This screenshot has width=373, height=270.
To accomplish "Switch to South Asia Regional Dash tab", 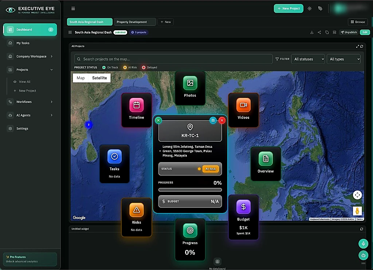I will pos(90,22).
